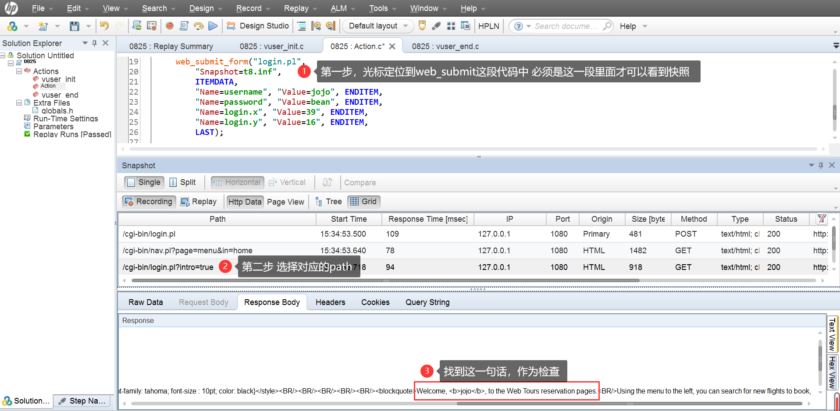Open the Headers tab

(x=331, y=302)
